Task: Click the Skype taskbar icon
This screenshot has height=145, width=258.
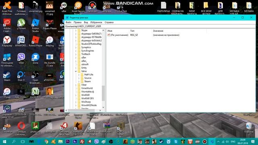Action: coord(176,141)
